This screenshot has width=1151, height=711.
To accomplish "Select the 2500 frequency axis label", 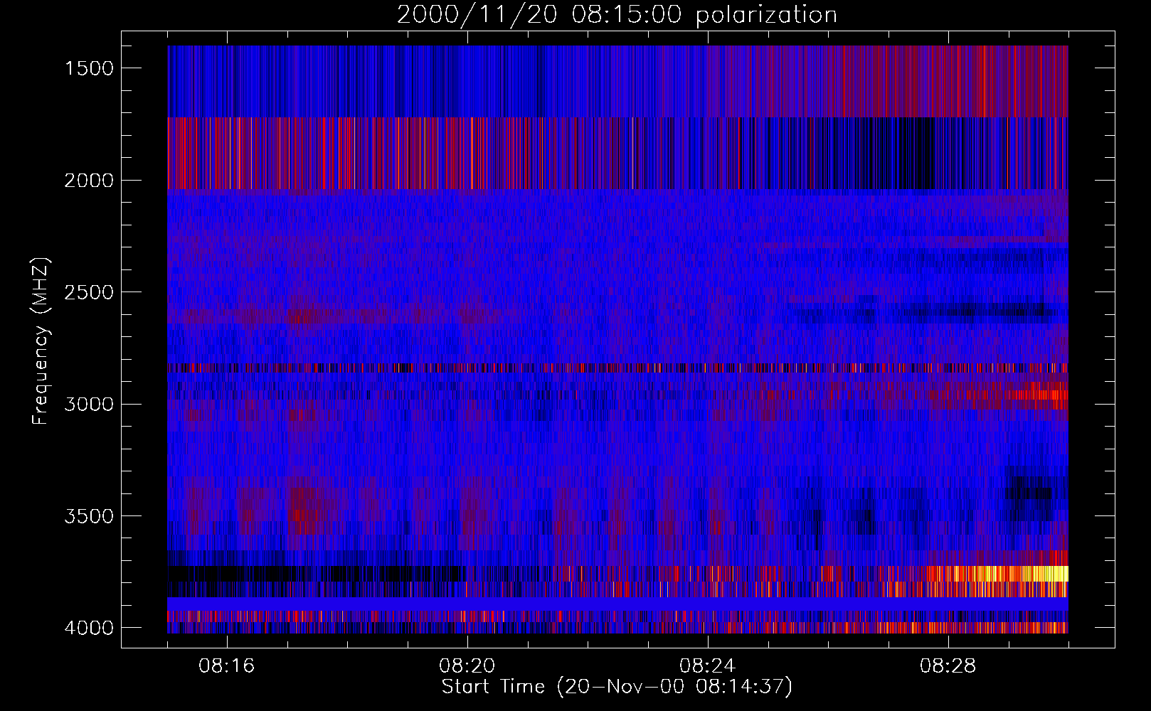I will point(89,292).
